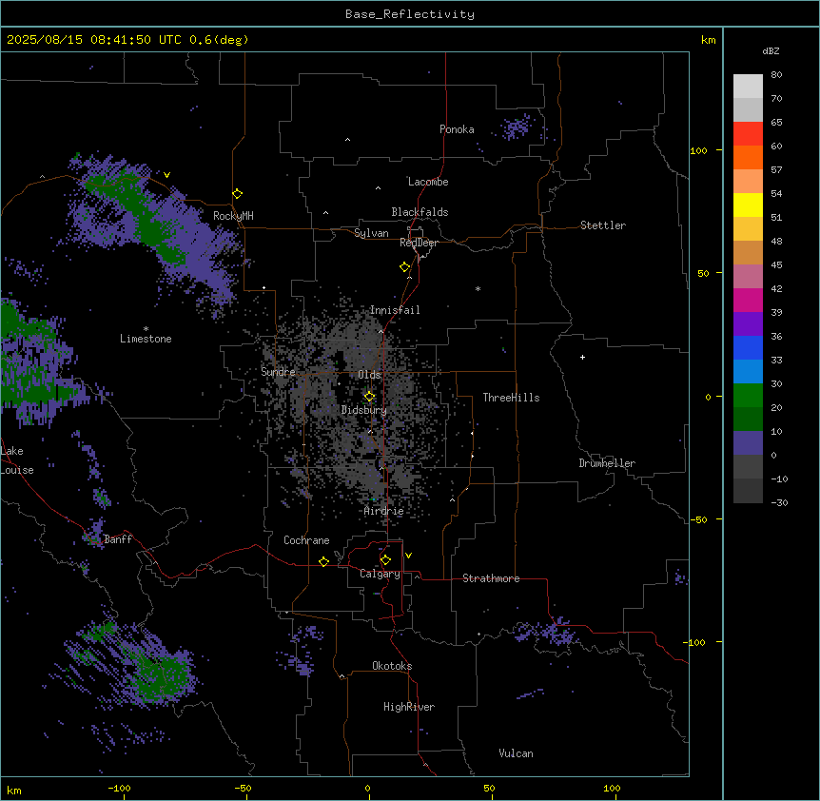Image resolution: width=820 pixels, height=801 pixels.
Task: Click the yellow diamond marker beside RockyMH
Action: pyautogui.click(x=238, y=194)
